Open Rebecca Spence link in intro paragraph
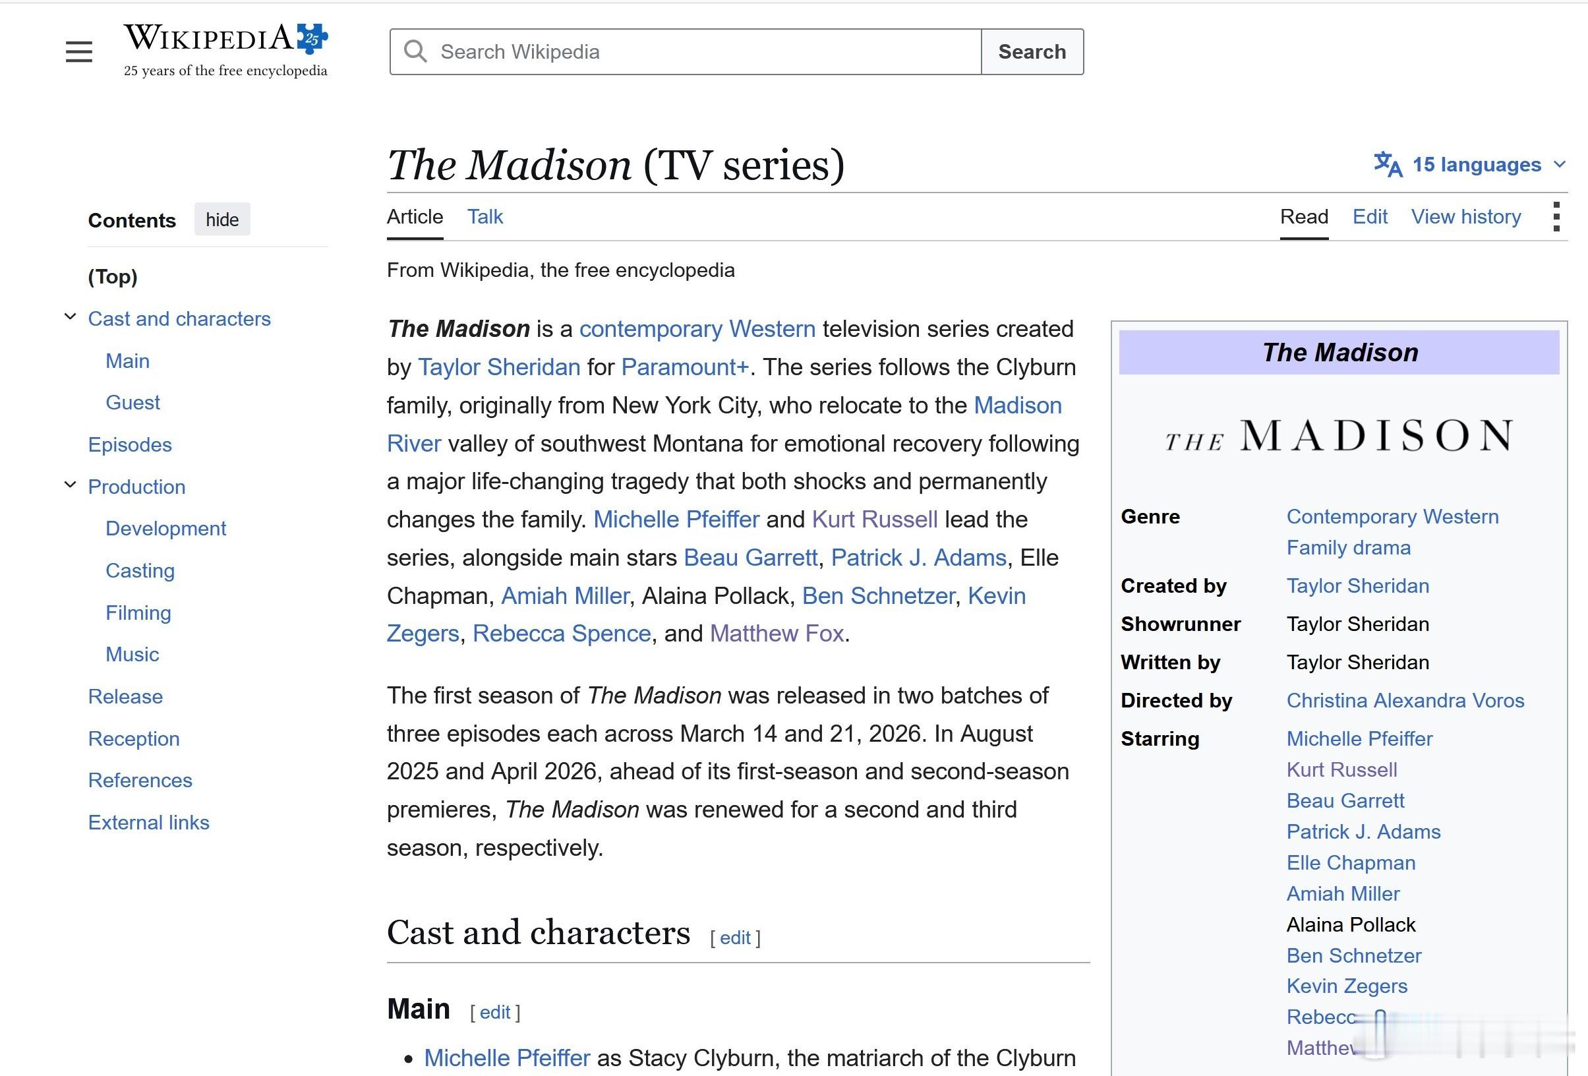Screen dimensions: 1588x1076 (x=562, y=634)
